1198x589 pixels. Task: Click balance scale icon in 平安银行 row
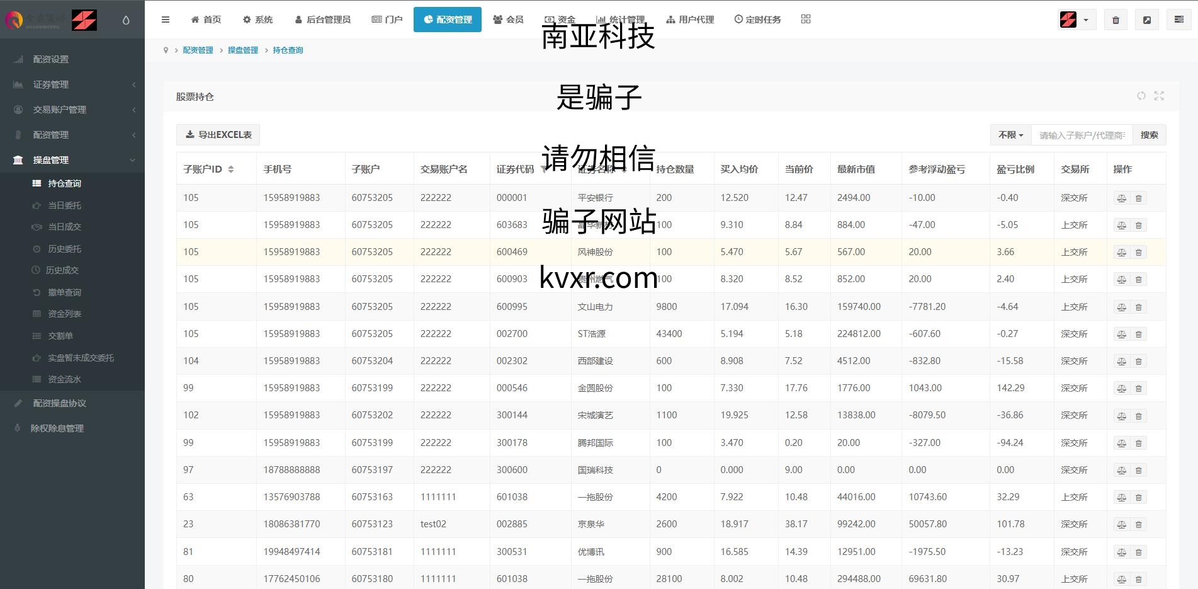point(1122,198)
